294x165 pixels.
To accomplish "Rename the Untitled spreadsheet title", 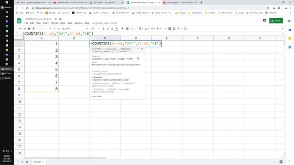I will pyautogui.click(x=38, y=19).
